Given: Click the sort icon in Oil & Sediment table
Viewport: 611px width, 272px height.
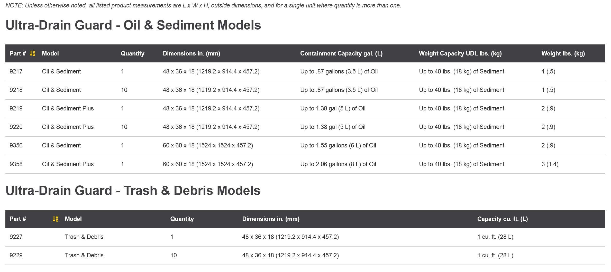Looking at the screenshot, I should (32, 53).
